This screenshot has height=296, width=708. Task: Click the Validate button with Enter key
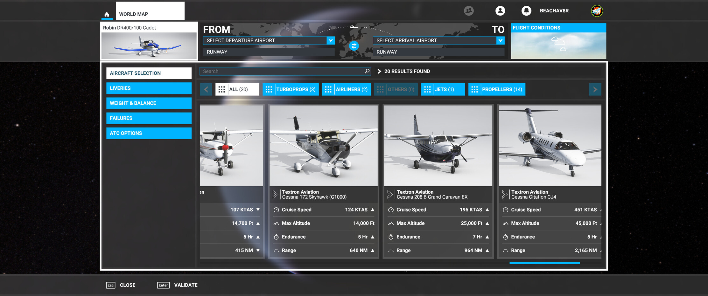tap(177, 285)
